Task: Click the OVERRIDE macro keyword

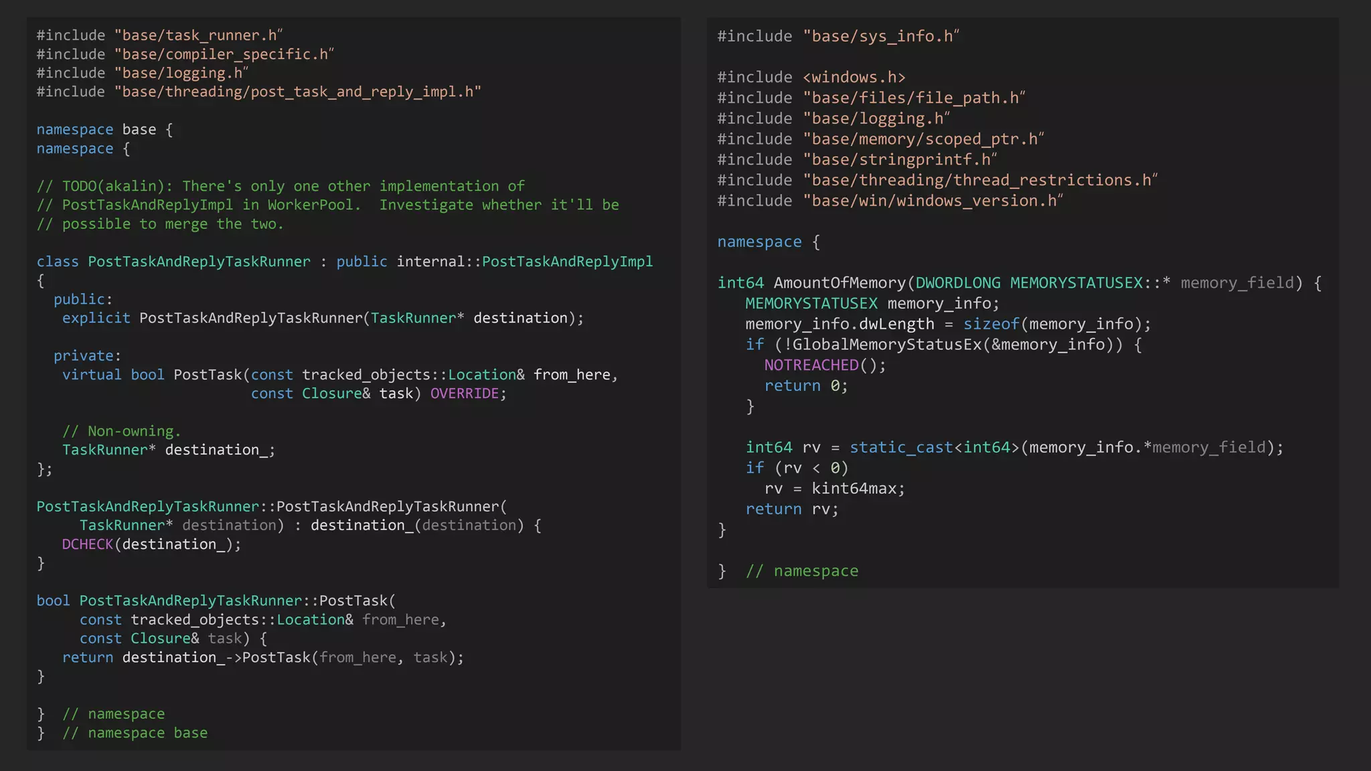Action: 464,394
